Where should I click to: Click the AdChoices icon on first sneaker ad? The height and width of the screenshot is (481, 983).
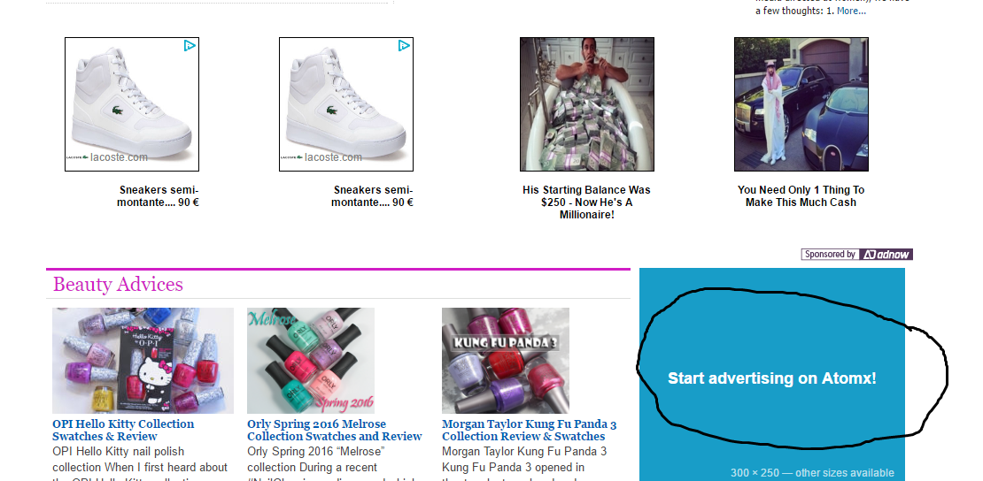coord(190,46)
